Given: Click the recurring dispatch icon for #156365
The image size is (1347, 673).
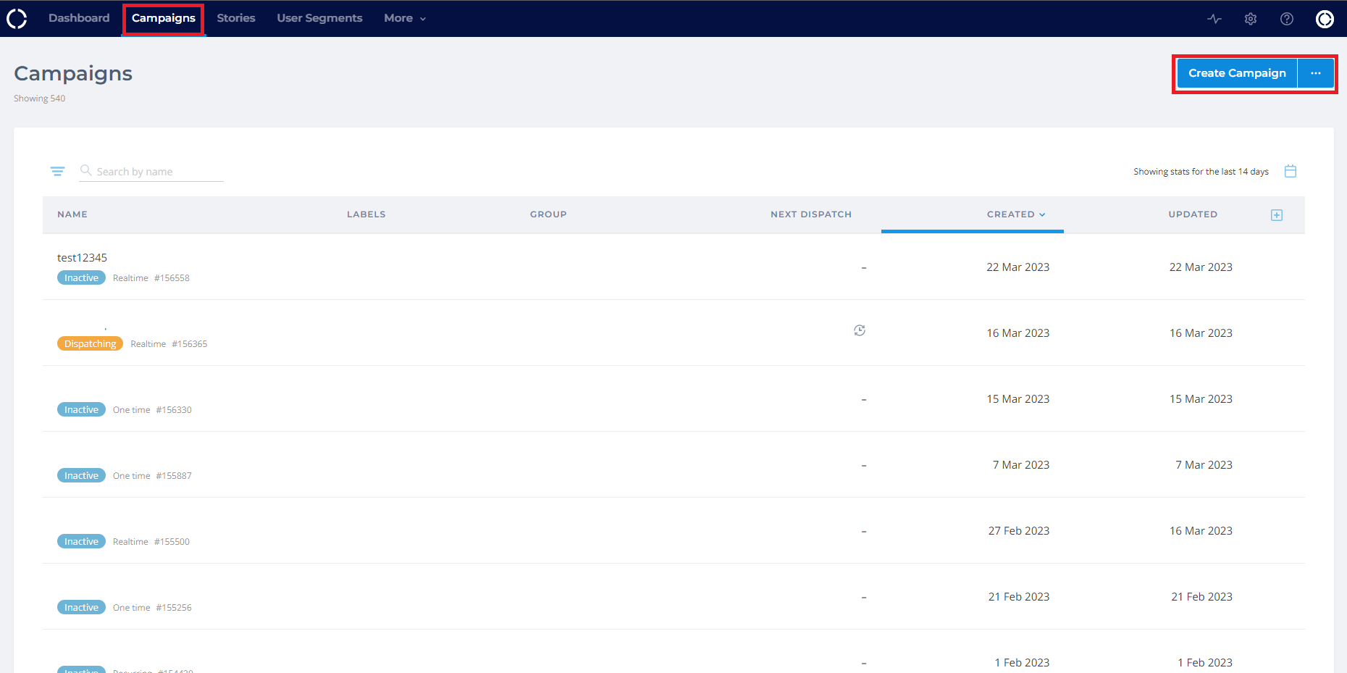Looking at the screenshot, I should pyautogui.click(x=860, y=330).
